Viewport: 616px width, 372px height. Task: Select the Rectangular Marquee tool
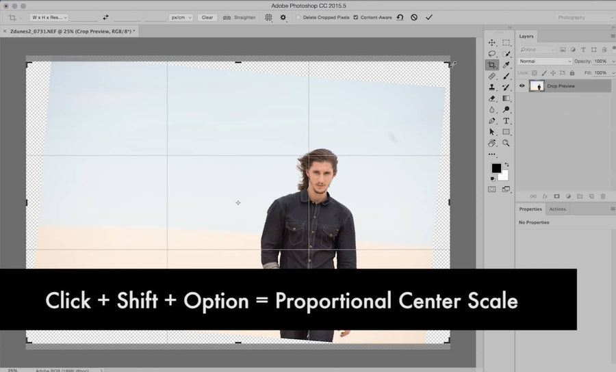click(506, 42)
